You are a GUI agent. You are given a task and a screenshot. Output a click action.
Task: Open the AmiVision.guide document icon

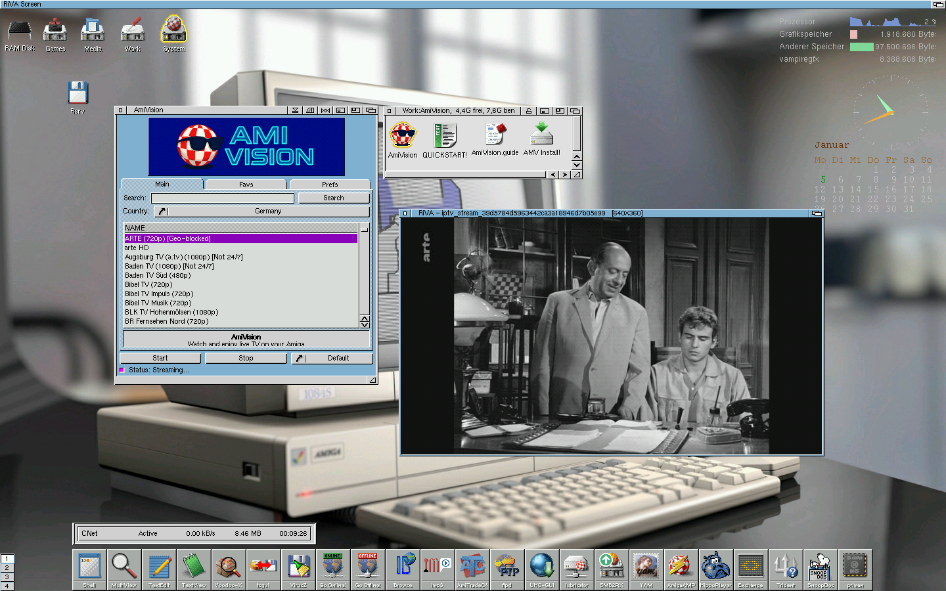pyautogui.click(x=495, y=139)
